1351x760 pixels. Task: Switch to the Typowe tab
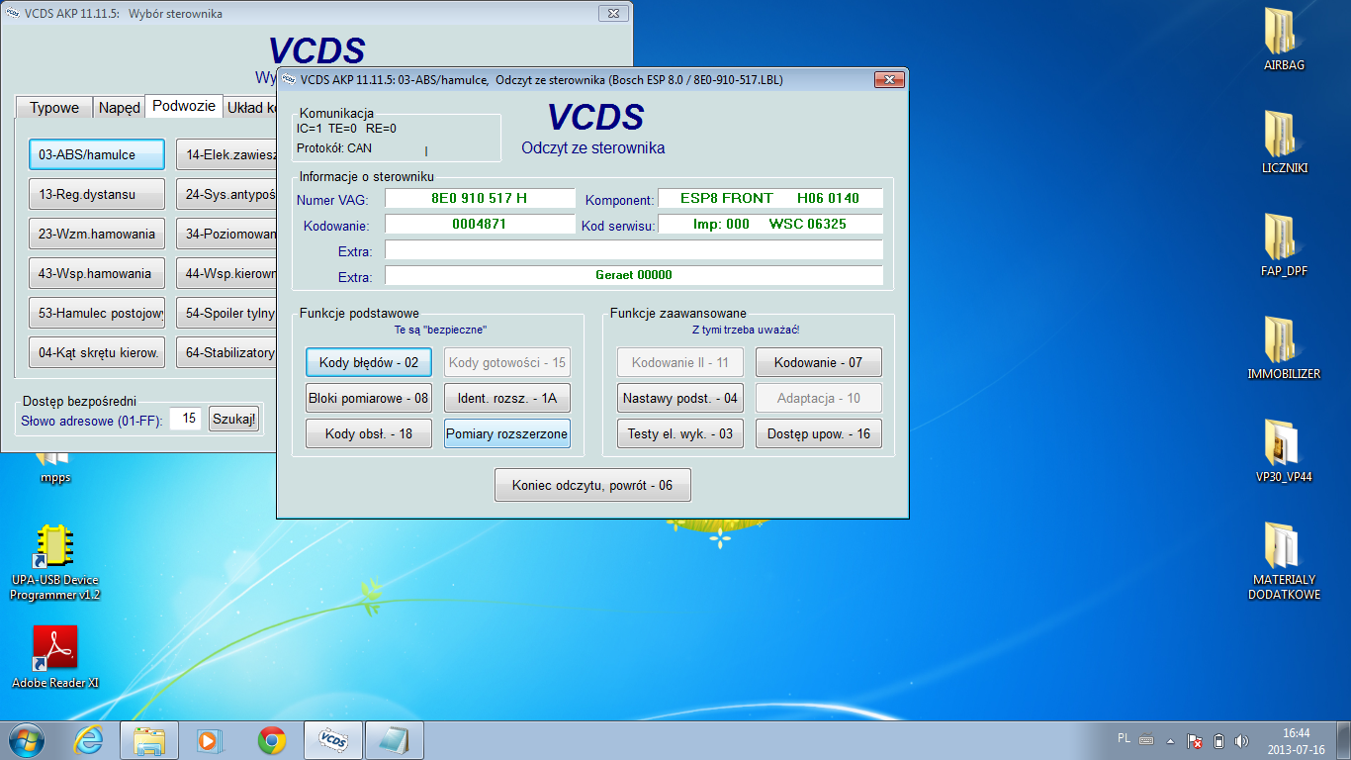pyautogui.click(x=54, y=108)
